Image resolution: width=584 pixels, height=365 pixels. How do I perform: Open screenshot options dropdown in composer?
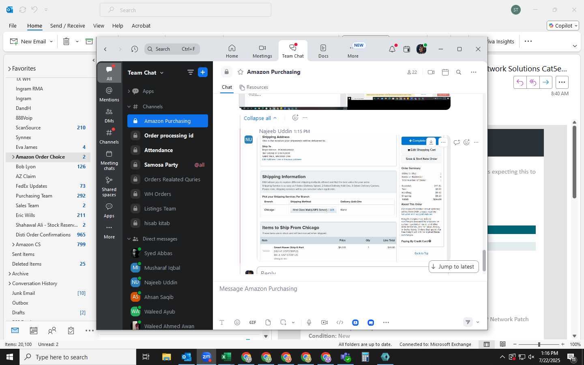tap(293, 322)
